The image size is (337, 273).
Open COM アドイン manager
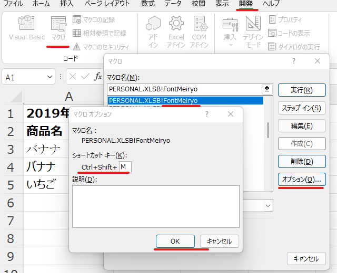tap(199, 32)
